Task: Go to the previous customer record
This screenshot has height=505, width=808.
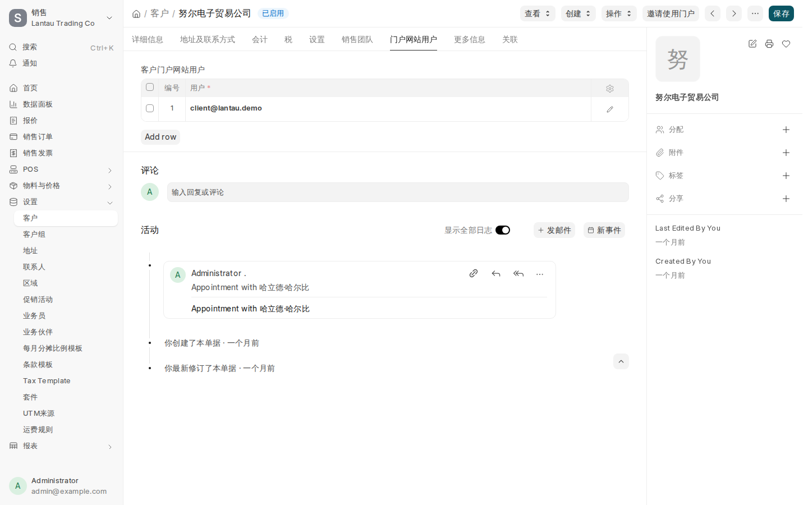Action: (x=713, y=13)
